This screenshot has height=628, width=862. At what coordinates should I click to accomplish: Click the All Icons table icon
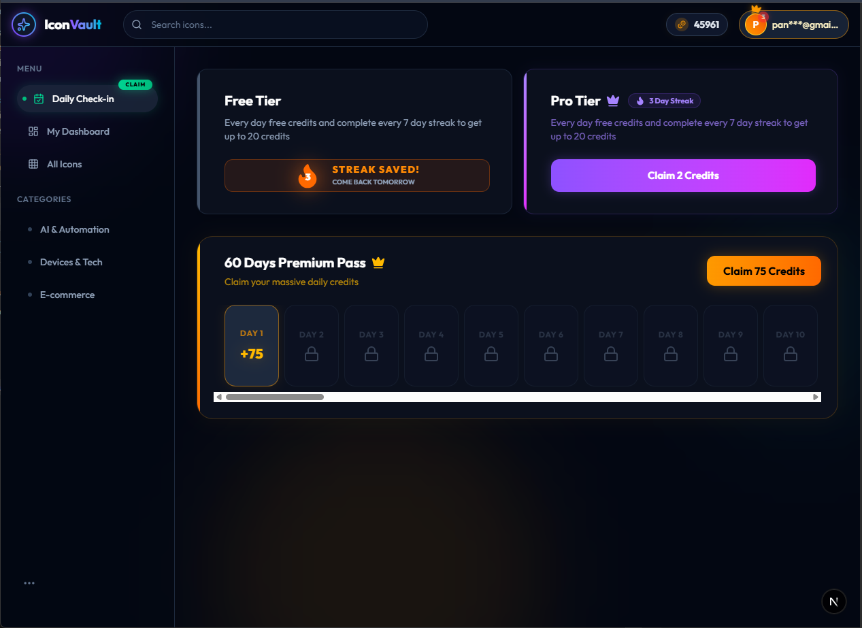[x=33, y=164]
